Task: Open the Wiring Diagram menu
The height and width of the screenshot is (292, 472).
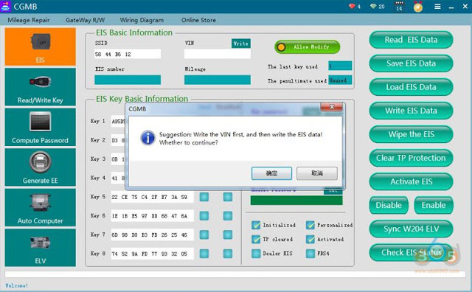Action: point(142,20)
